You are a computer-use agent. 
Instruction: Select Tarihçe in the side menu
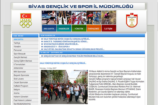[25, 43]
